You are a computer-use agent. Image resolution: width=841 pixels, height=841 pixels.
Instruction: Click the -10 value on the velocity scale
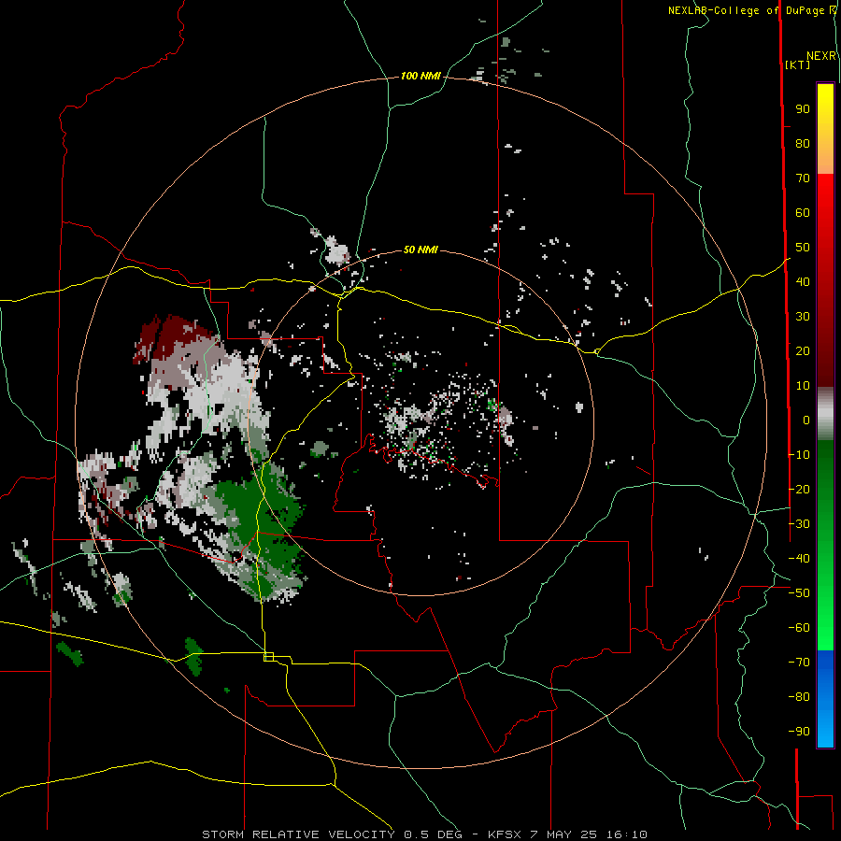(799, 455)
